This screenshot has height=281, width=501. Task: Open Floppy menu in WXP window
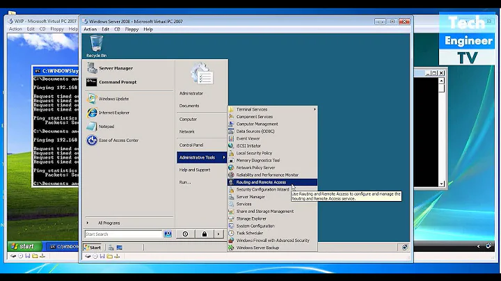(57, 29)
